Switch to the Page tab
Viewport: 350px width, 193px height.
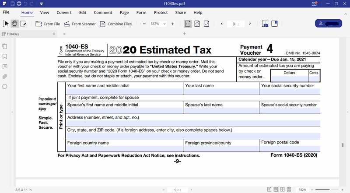(x=124, y=13)
